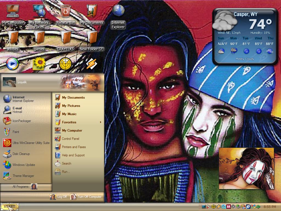This screenshot has width=281, height=211.
Task: Open Ultra WinCleaner Utility Suite
Action: tap(26, 143)
